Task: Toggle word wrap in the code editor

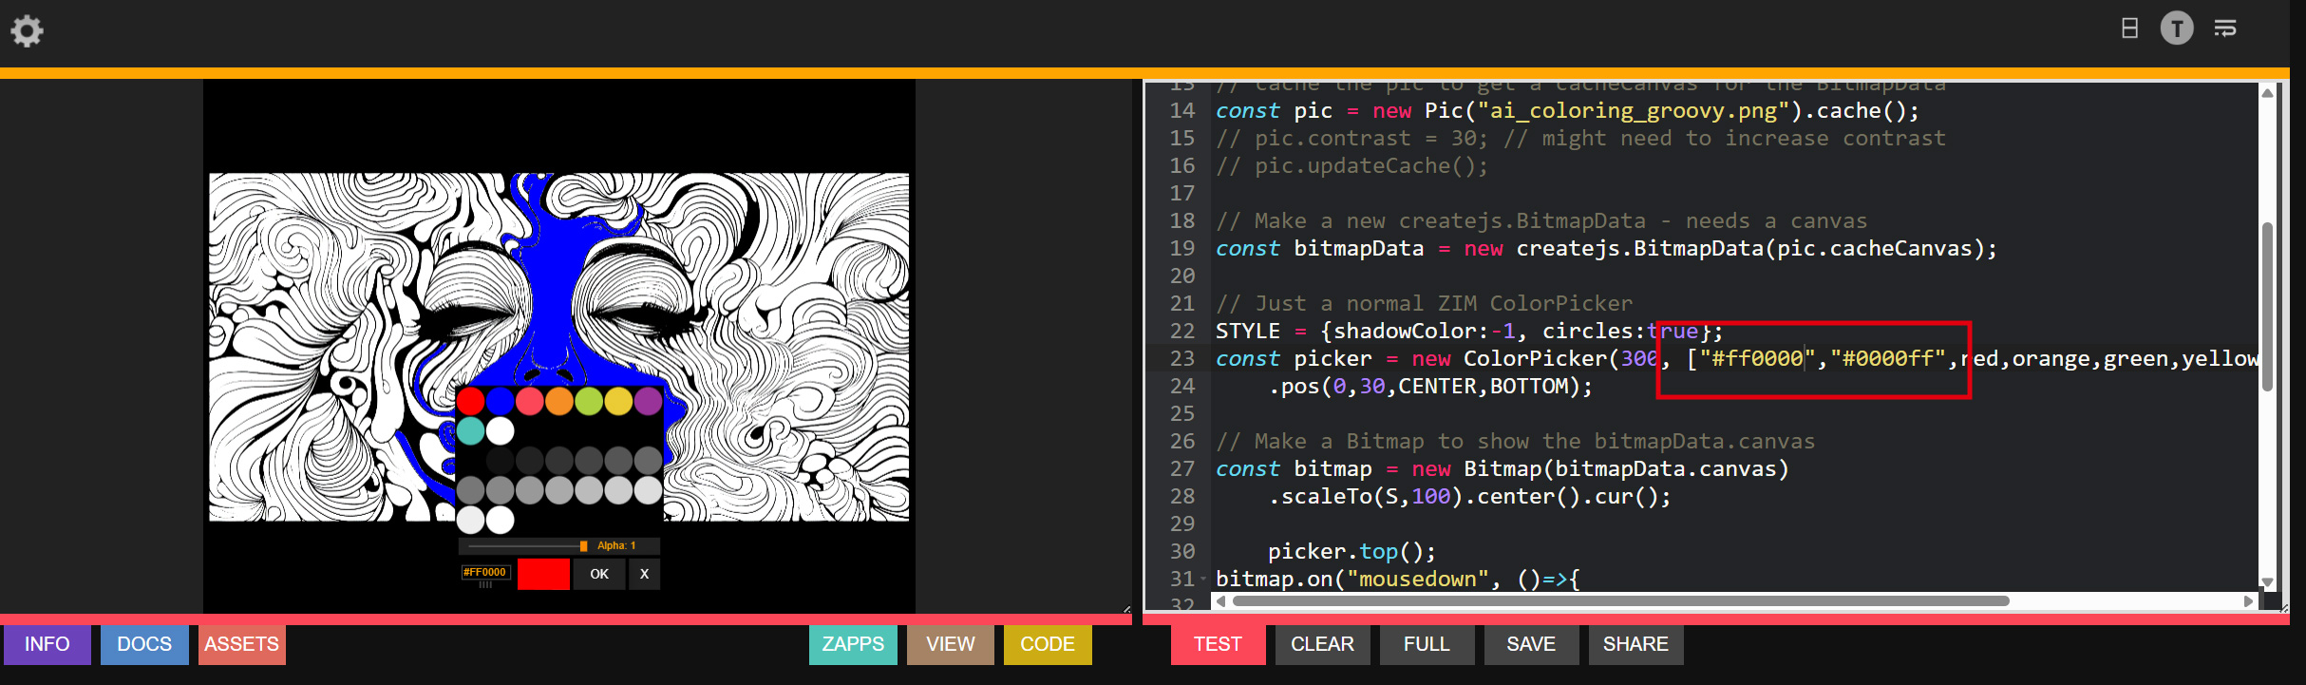Action: point(2225,29)
